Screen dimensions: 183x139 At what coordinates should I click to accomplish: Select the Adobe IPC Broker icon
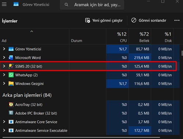(x=11, y=113)
